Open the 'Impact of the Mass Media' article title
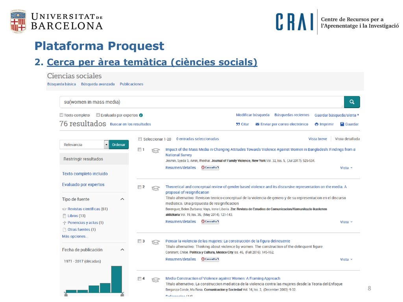Screen dimensions: 403x302 [261, 152]
